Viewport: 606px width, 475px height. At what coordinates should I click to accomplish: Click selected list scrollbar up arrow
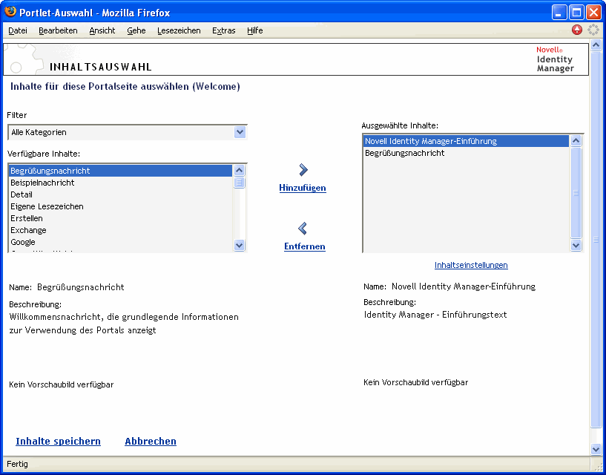[576, 141]
